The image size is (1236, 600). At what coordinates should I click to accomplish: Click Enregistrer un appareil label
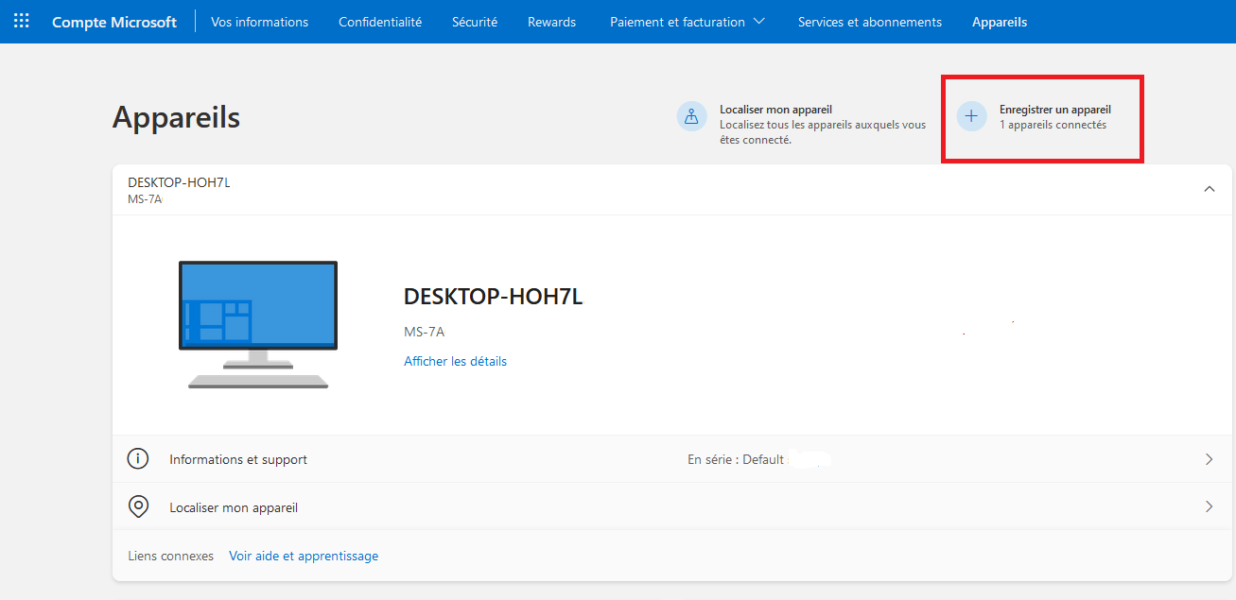1055,110
